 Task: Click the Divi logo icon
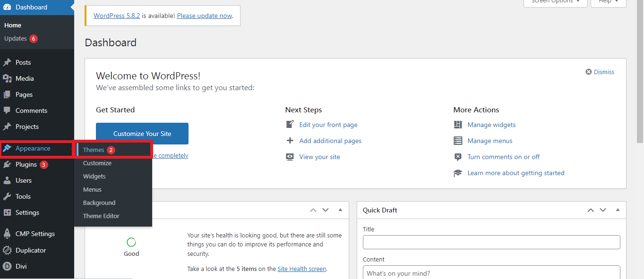(7, 266)
